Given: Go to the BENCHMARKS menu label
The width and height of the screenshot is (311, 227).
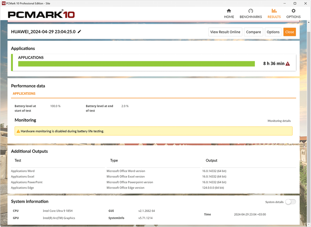Looking at the screenshot, I should [251, 17].
